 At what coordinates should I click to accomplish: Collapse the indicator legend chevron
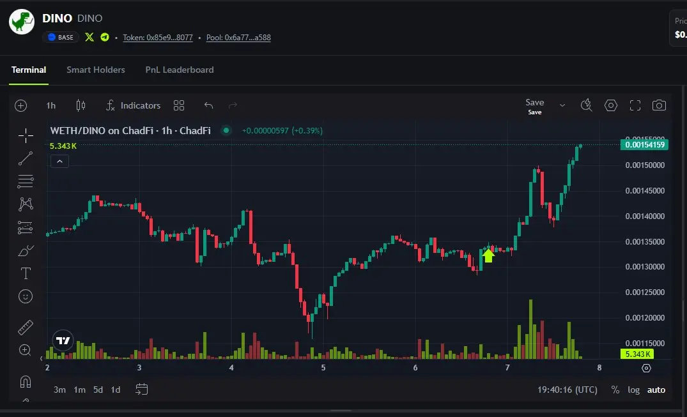coord(59,162)
